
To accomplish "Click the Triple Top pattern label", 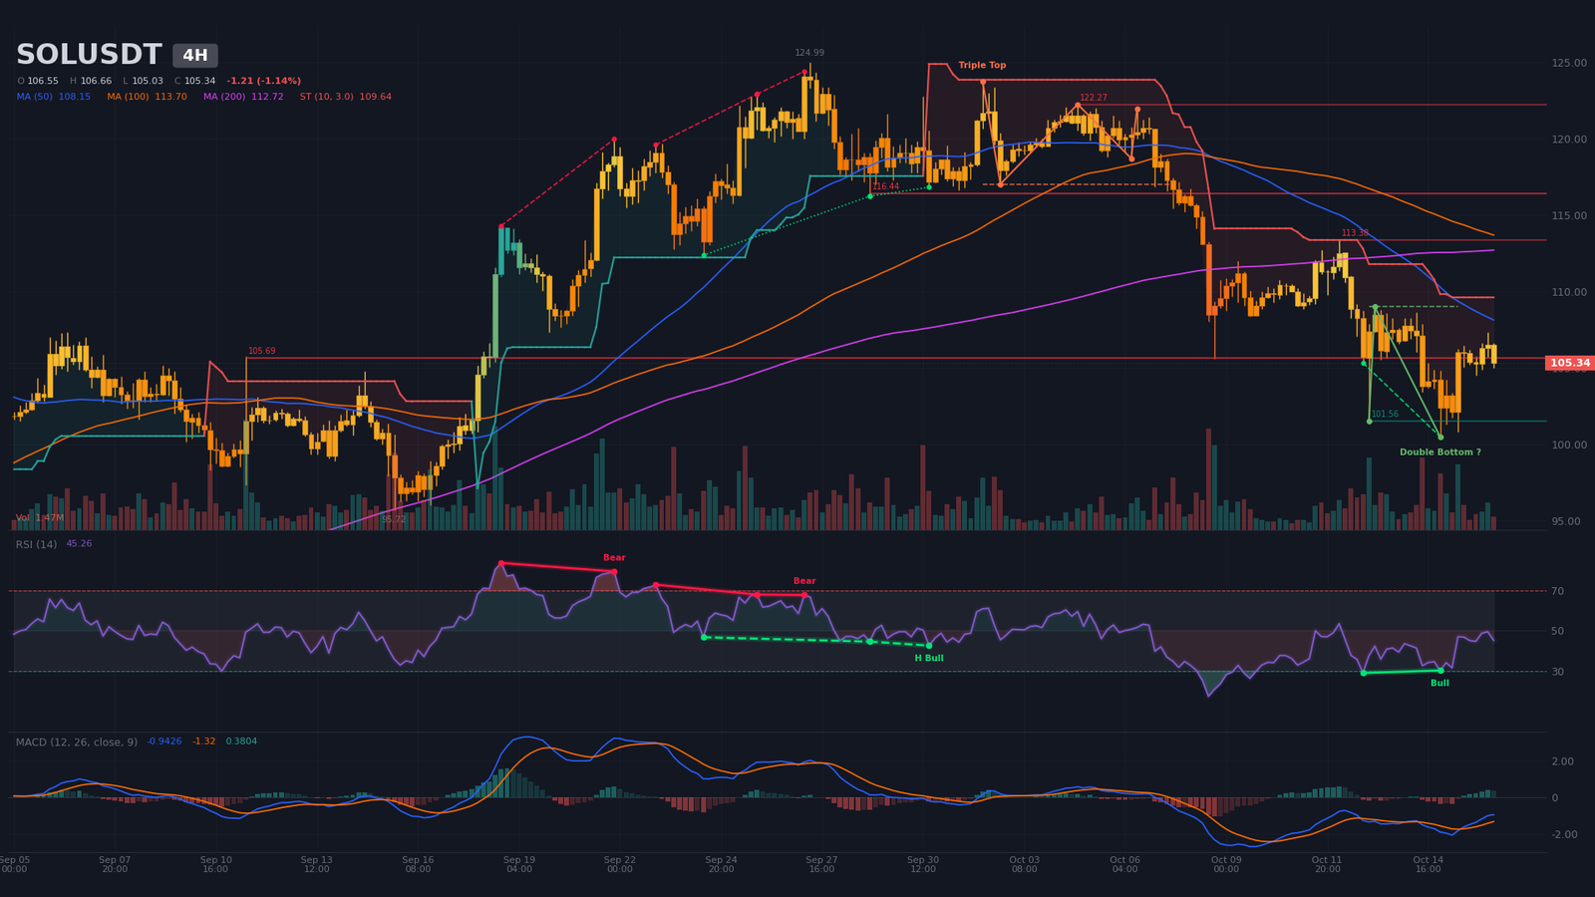I will tap(982, 66).
